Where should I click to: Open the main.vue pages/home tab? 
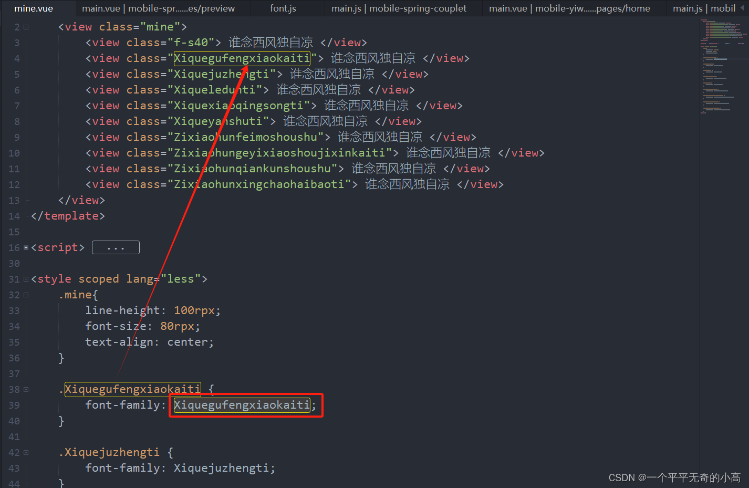(569, 8)
